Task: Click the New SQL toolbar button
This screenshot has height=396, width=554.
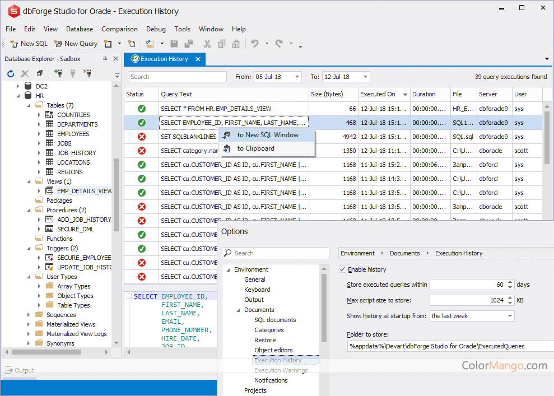Action: [29, 44]
